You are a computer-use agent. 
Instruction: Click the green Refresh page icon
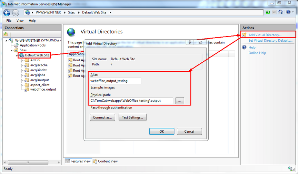268,12
